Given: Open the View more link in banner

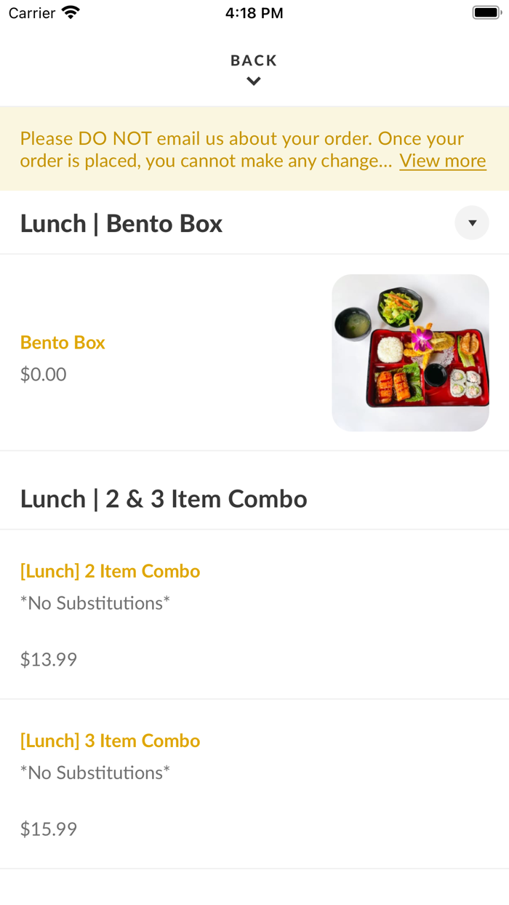Looking at the screenshot, I should click(x=443, y=161).
